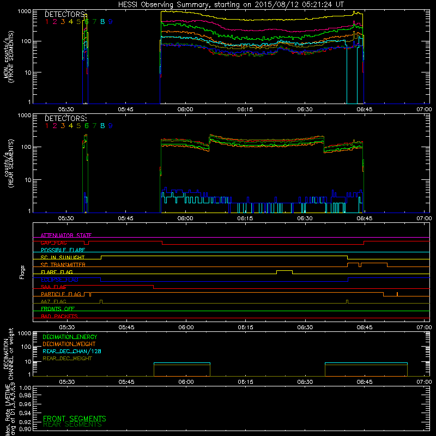Click the 1000 y-axis label of the front segments plot

pos(24,11)
